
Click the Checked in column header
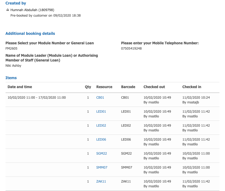coord(192,87)
